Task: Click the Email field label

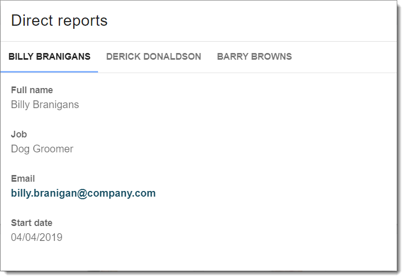Action: coord(23,179)
